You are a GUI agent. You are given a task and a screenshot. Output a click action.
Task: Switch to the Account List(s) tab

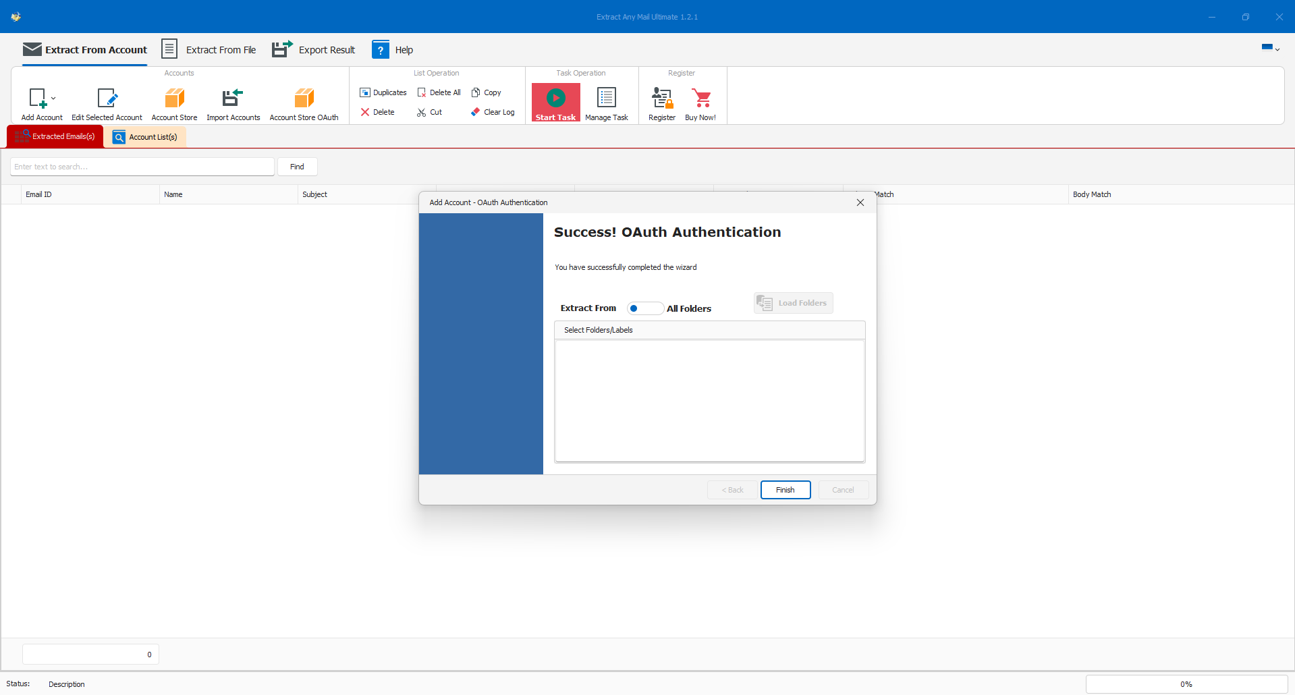tap(145, 136)
